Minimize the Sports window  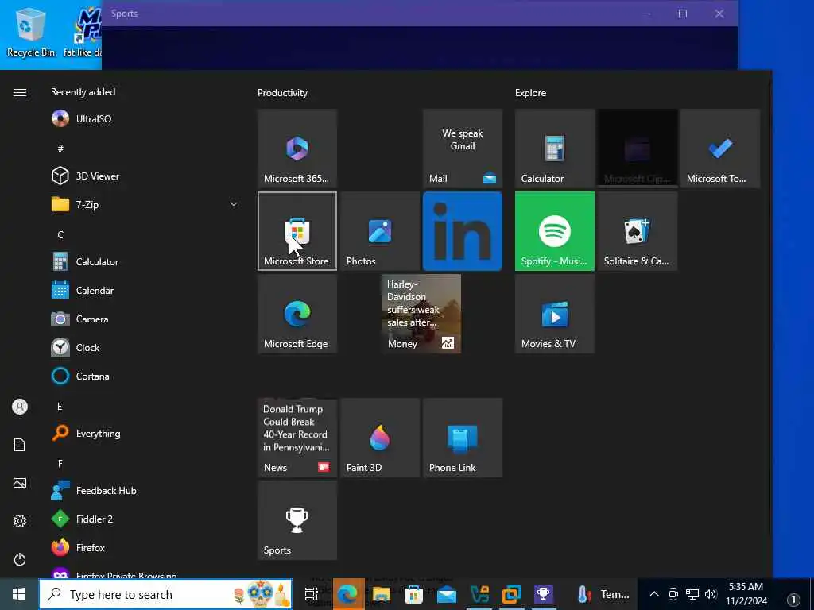(x=646, y=14)
